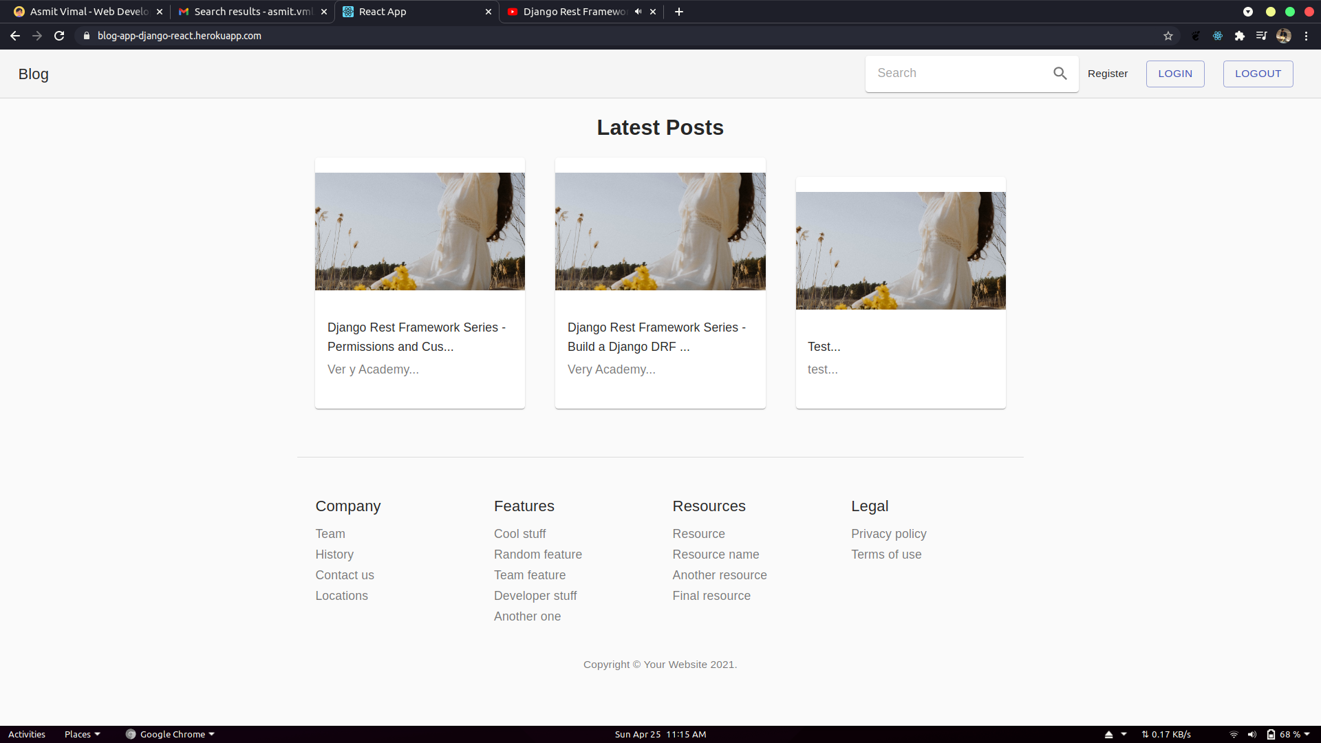The width and height of the screenshot is (1321, 743).
Task: Click the History footer link
Action: (334, 554)
